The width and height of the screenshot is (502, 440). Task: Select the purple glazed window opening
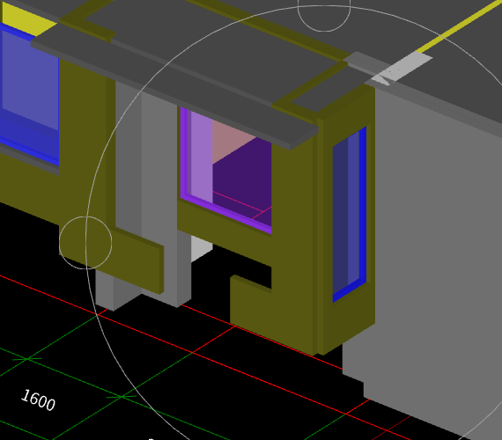click(x=225, y=170)
